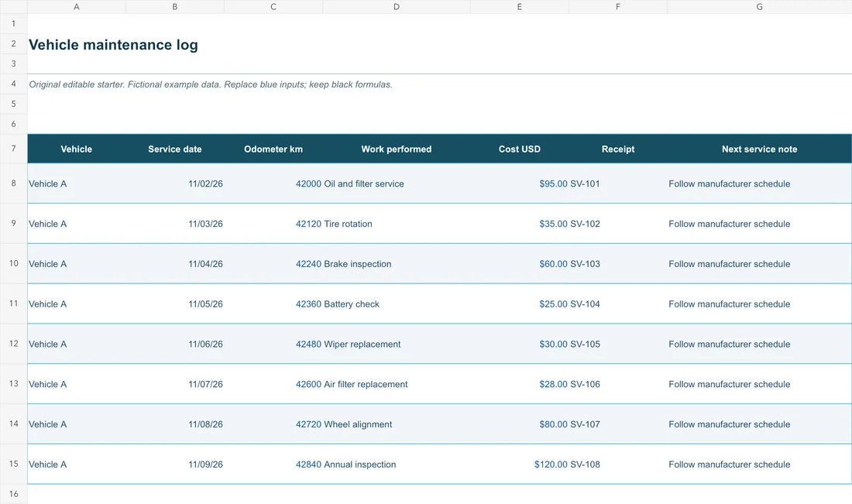
Task: Select the 'Service date' table header
Action: tap(175, 149)
